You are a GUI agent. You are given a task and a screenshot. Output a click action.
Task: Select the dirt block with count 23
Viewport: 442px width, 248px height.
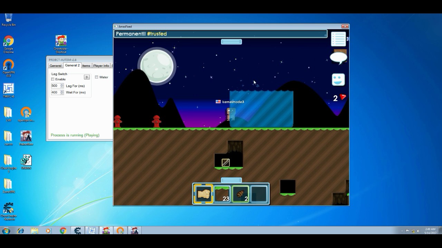[x=222, y=194]
